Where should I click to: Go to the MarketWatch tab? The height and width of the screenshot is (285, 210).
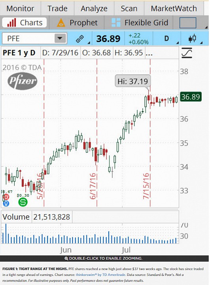174,9
